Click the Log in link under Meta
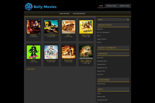Image resolution: width=155 pixels, height=103 pixels. pyautogui.click(x=99, y=93)
